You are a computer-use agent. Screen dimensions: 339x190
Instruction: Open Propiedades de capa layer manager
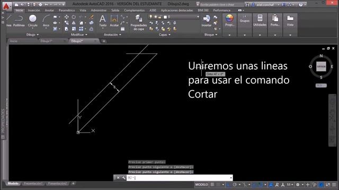coord(139,23)
